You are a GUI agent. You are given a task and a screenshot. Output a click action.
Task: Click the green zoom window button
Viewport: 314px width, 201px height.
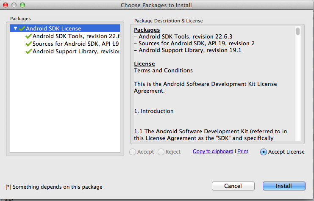tap(22, 5)
